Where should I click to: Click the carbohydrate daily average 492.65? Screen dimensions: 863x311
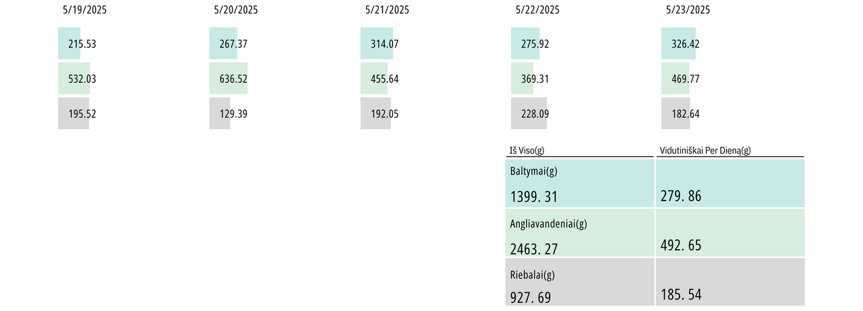681,246
